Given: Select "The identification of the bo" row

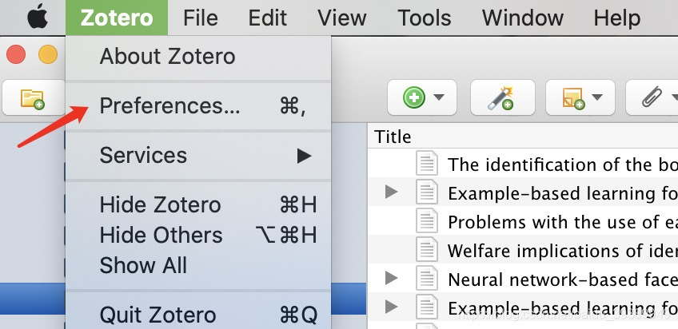Looking at the screenshot, I should tap(523, 164).
